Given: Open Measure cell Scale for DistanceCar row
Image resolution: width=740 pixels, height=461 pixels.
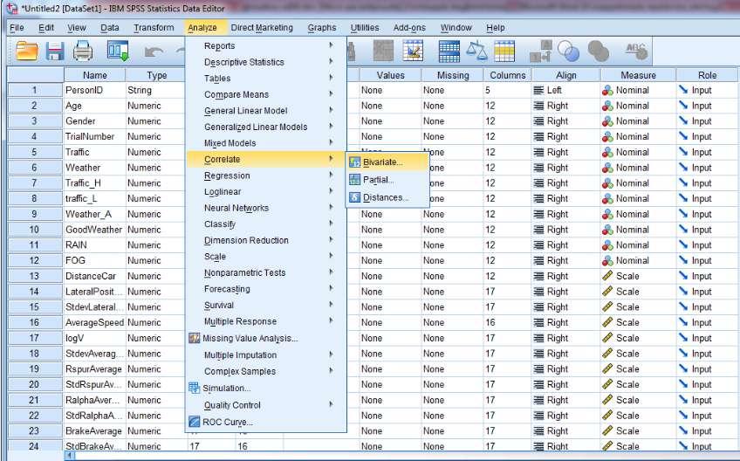Looking at the screenshot, I should click(x=638, y=276).
